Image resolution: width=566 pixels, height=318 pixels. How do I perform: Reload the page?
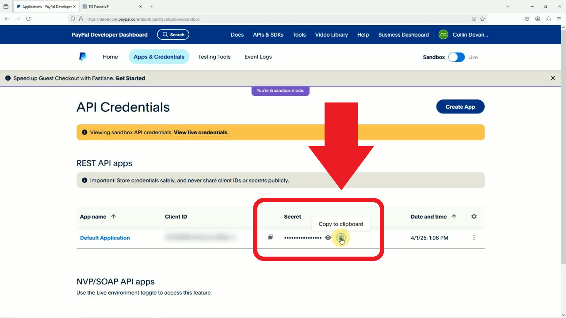[x=28, y=19]
